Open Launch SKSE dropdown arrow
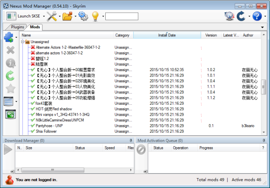 (44, 16)
